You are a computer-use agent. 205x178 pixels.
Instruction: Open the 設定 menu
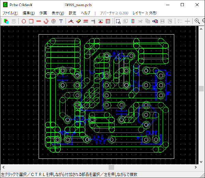pyautogui.click(x=72, y=13)
